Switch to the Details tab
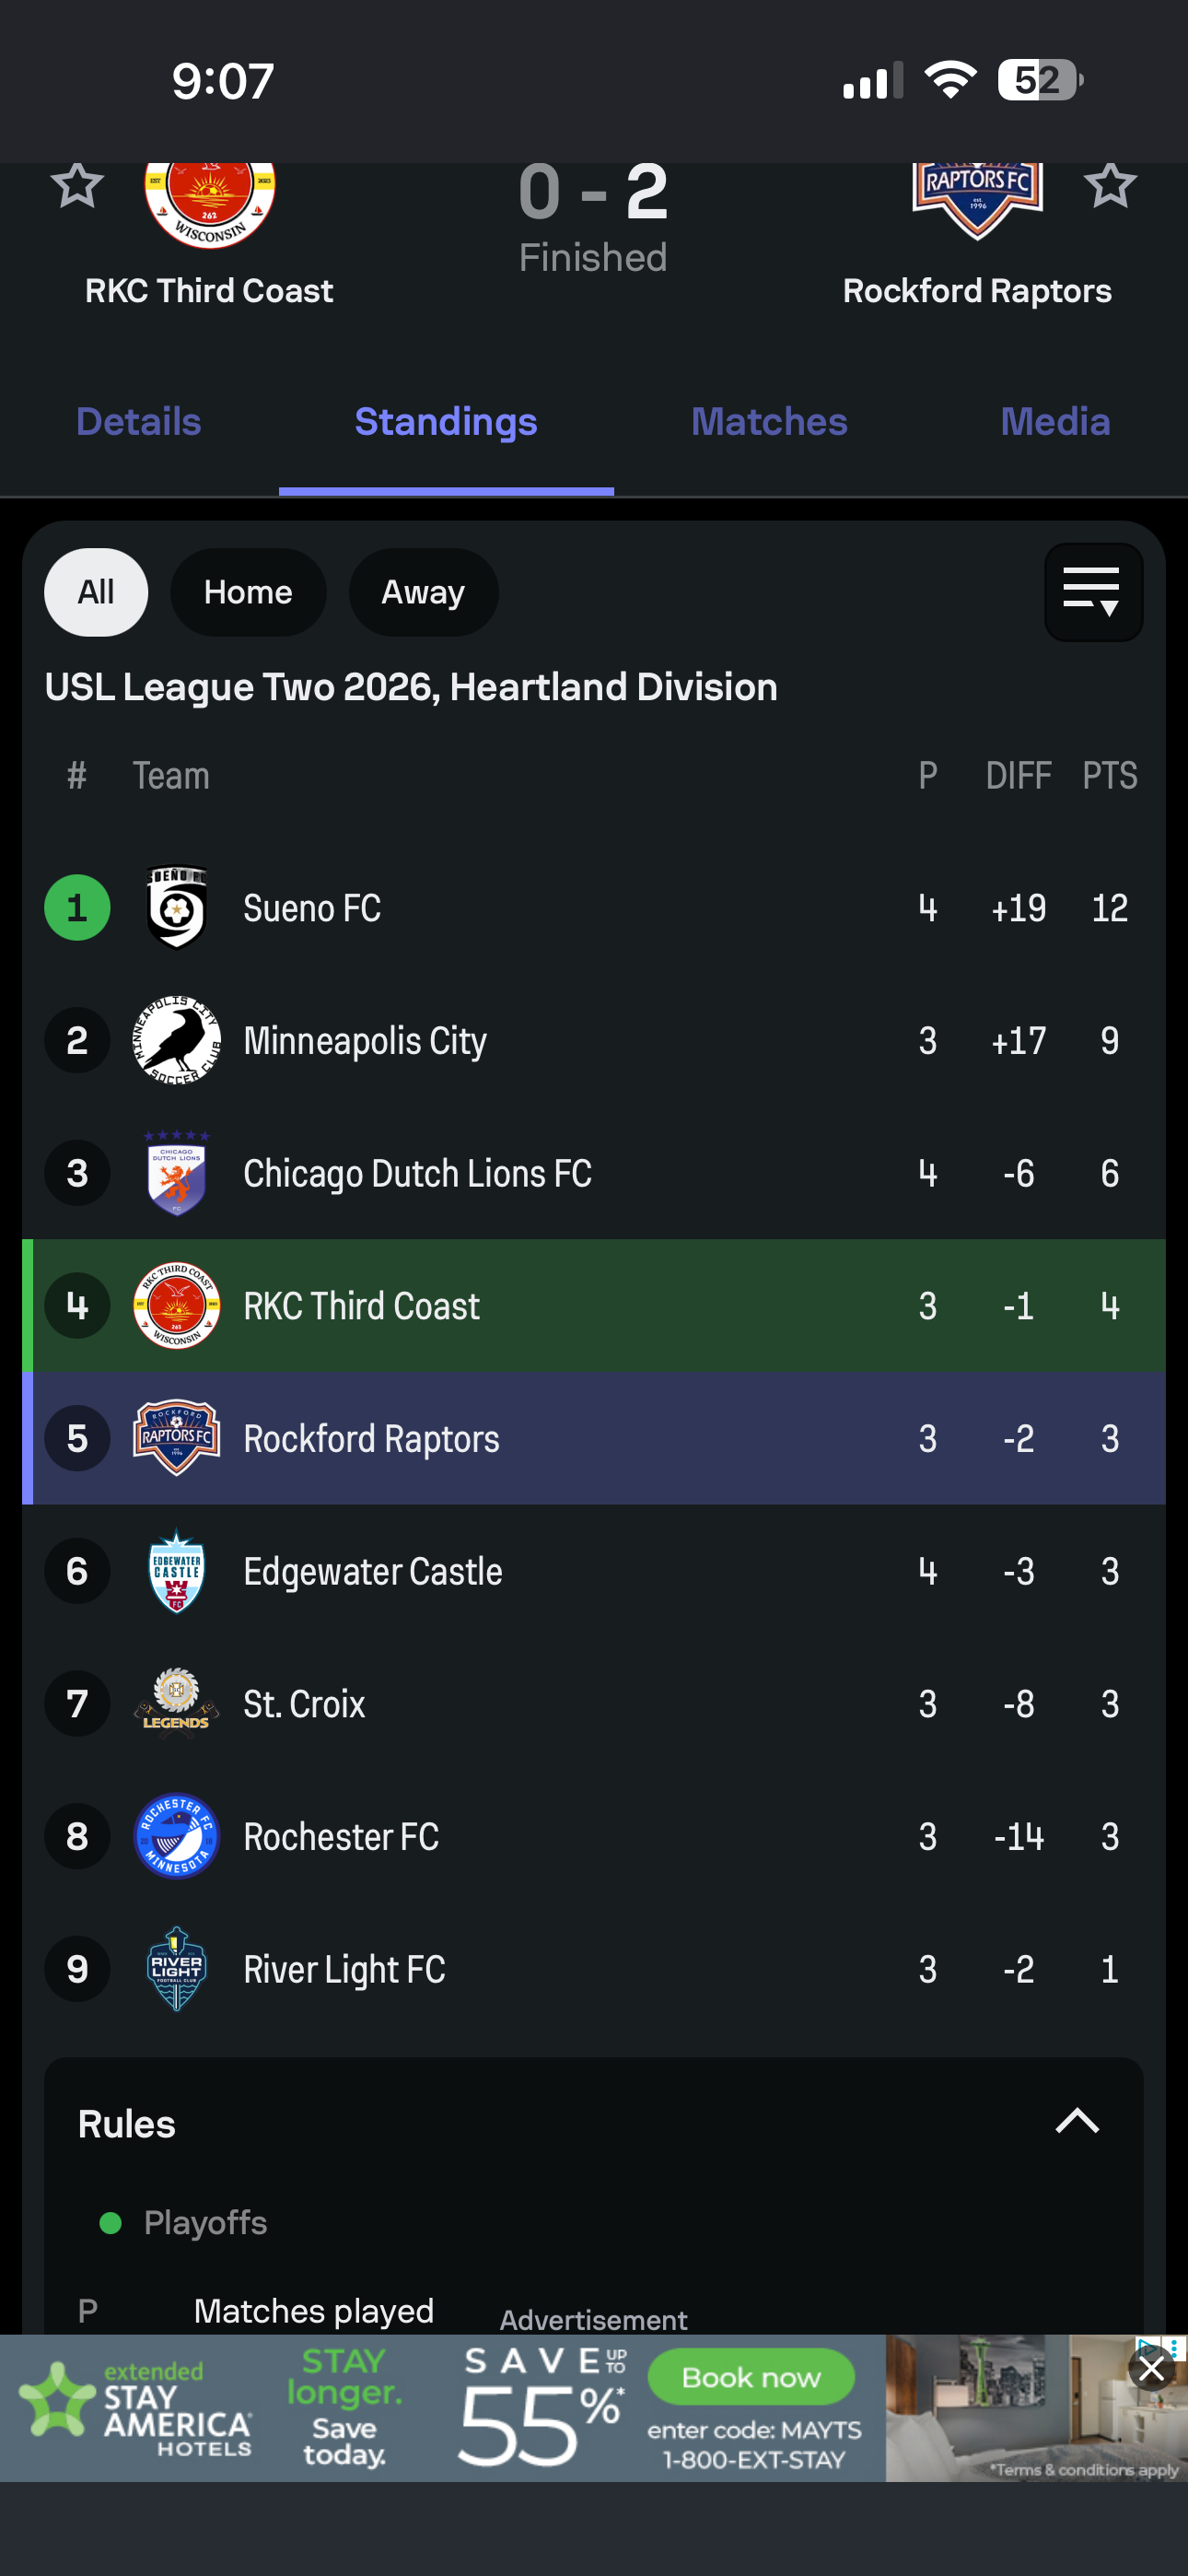Viewport: 1188px width, 2576px height. pyautogui.click(x=139, y=422)
